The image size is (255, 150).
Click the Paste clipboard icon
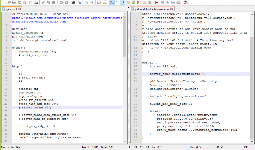point(54,2)
